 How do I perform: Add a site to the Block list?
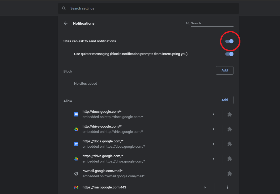click(224, 70)
